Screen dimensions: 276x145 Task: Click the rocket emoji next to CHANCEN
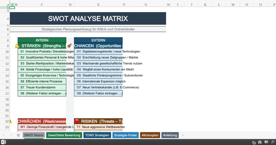click(69, 46)
